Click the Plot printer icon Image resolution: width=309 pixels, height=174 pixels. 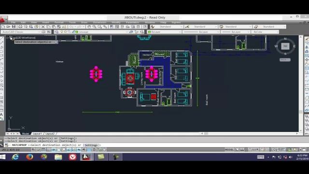pyautogui.click(x=20, y=27)
